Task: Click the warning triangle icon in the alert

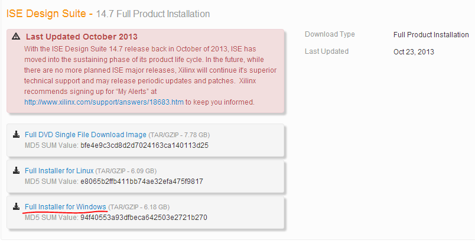Action: pyautogui.click(x=15, y=37)
